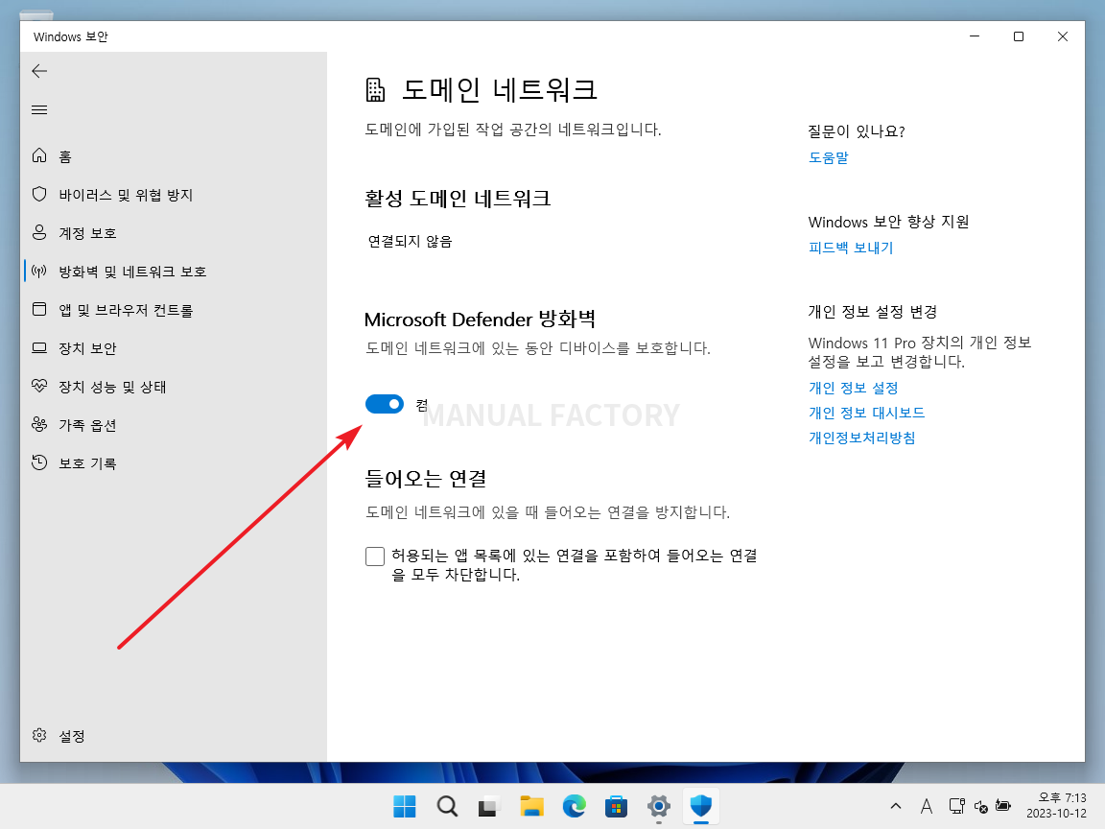1105x829 pixels.
Task: Click the 도메인 네트워크 page heading
Action: pyautogui.click(x=500, y=90)
